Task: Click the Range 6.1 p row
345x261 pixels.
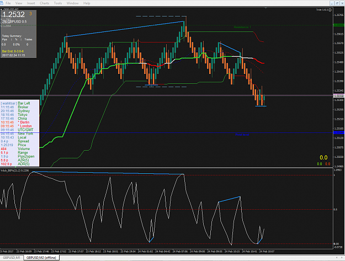Action: click(14, 153)
